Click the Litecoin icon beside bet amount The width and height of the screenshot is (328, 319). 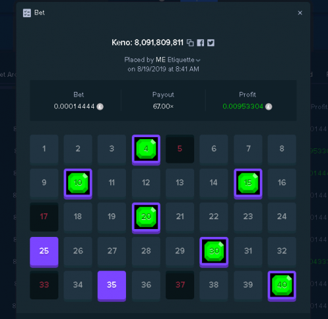[x=100, y=107]
